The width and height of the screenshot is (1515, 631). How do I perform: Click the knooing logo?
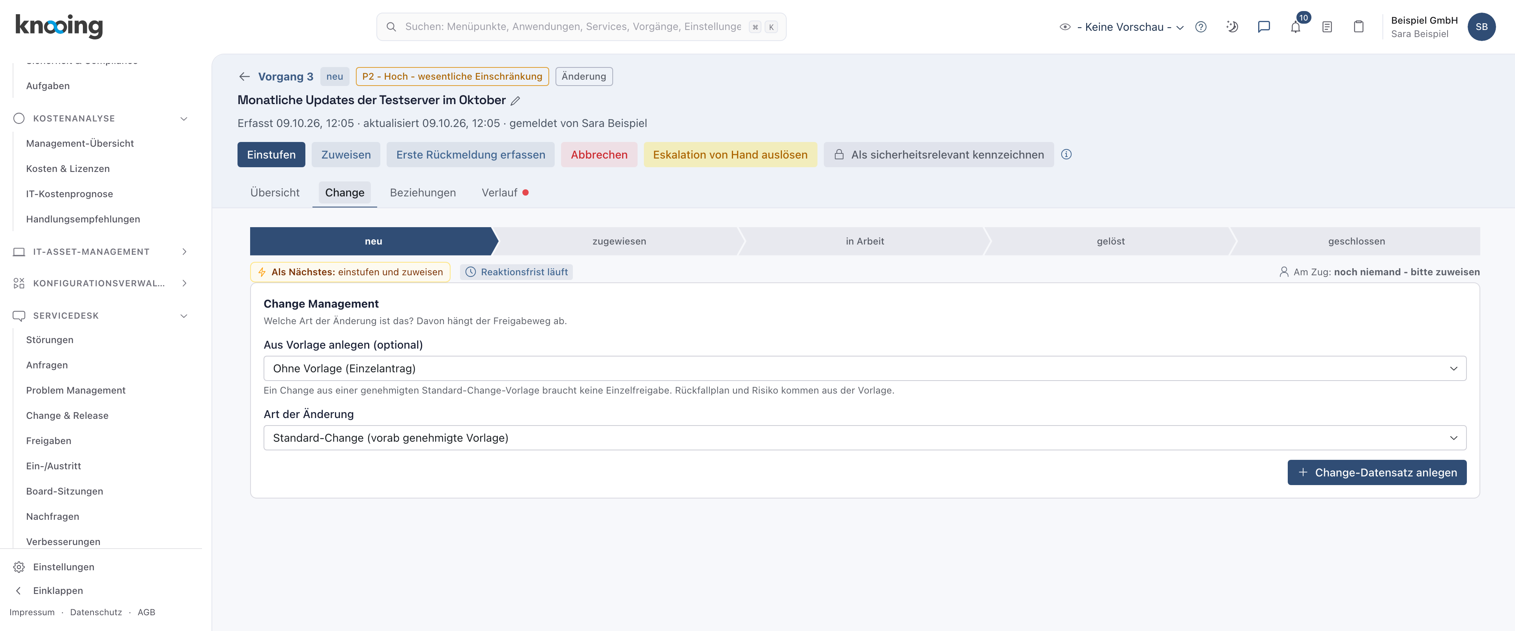59,26
